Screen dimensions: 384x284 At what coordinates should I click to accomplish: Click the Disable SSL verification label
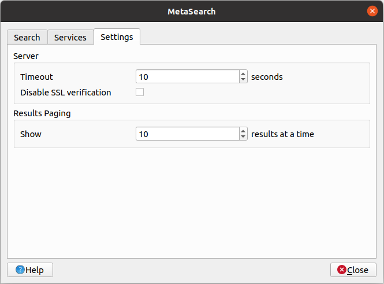(65, 93)
